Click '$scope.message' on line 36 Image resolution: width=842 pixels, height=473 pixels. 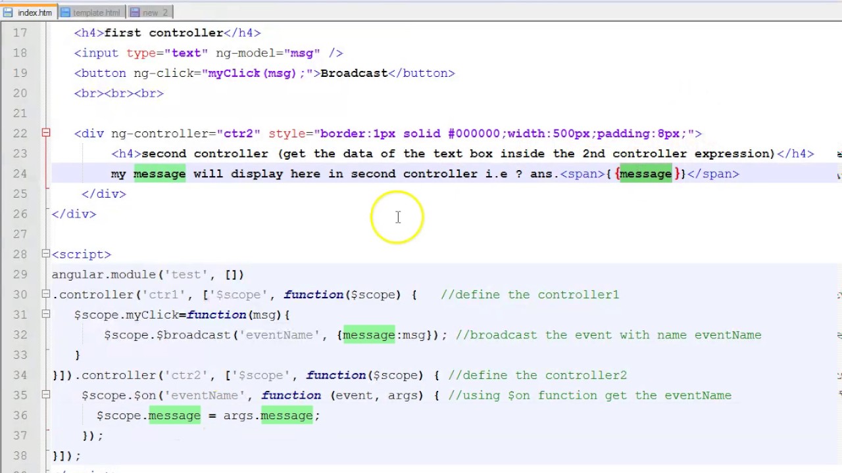[149, 415]
